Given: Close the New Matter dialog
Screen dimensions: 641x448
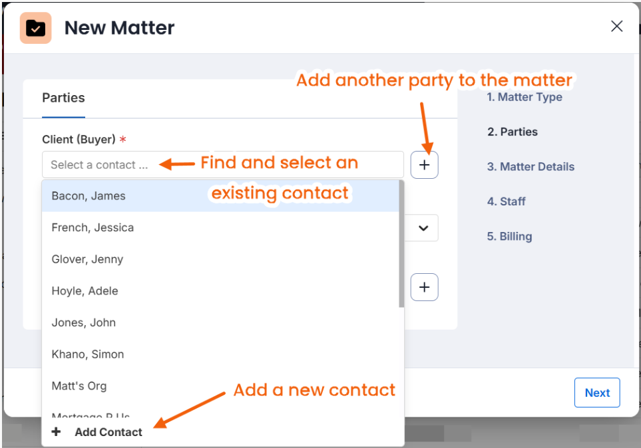Looking at the screenshot, I should [x=616, y=26].
